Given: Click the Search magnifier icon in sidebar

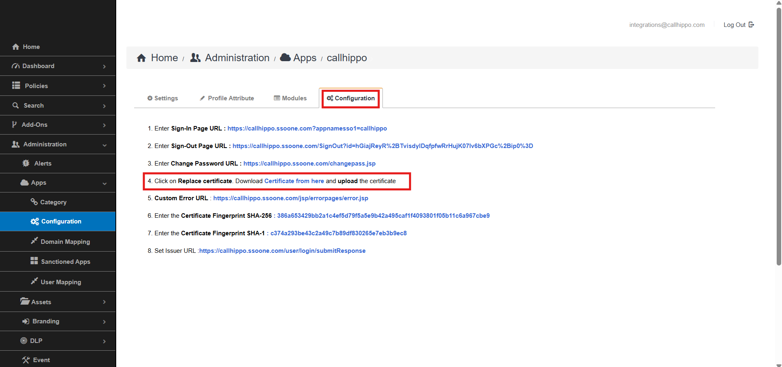Looking at the screenshot, I should (15, 105).
